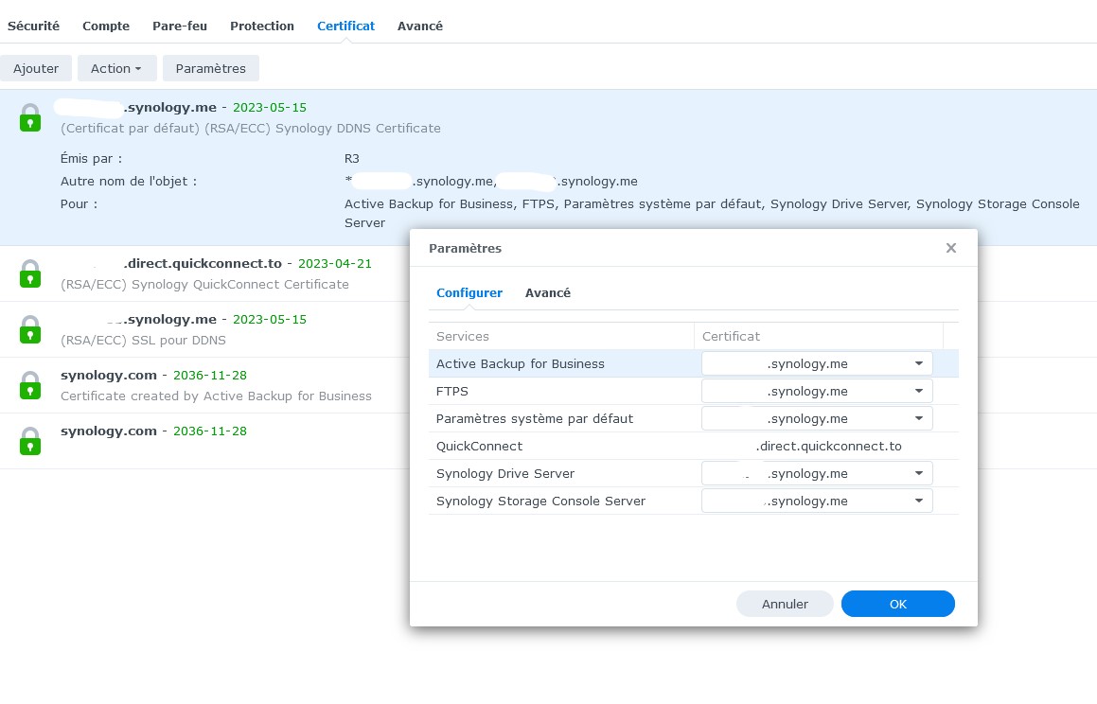Click the lock icon of the Active Backup certificate
The height and width of the screenshot is (704, 1097).
click(x=30, y=385)
